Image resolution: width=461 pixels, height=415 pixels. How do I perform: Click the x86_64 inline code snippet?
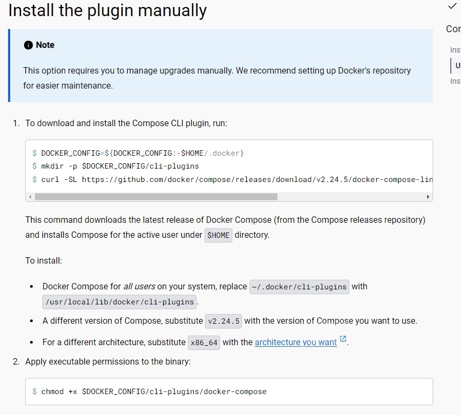[204, 341]
